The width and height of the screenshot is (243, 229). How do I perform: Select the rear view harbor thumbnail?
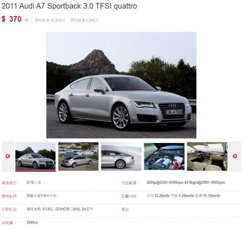[x=78, y=156]
